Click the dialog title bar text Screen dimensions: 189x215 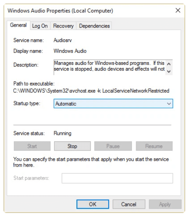(x=60, y=11)
